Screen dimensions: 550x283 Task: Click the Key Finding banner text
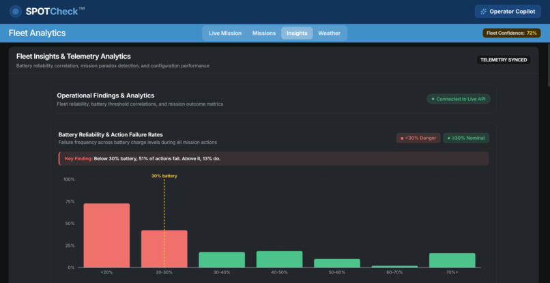coord(143,158)
